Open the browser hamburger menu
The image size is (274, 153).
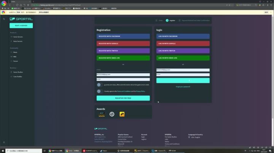pyautogui.click(x=271, y=5)
